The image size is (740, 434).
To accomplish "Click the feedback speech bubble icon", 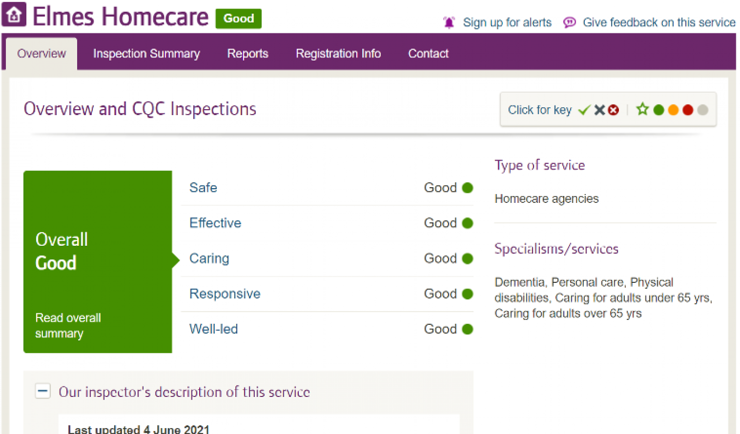I will click(x=569, y=22).
